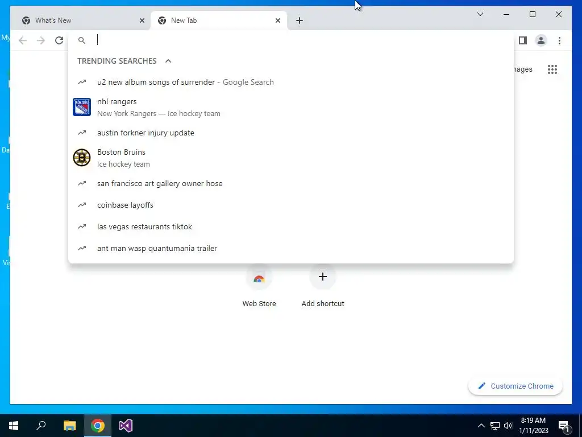Select u2 new album songs of surrender suggestion
The width and height of the screenshot is (582, 437).
pos(291,82)
